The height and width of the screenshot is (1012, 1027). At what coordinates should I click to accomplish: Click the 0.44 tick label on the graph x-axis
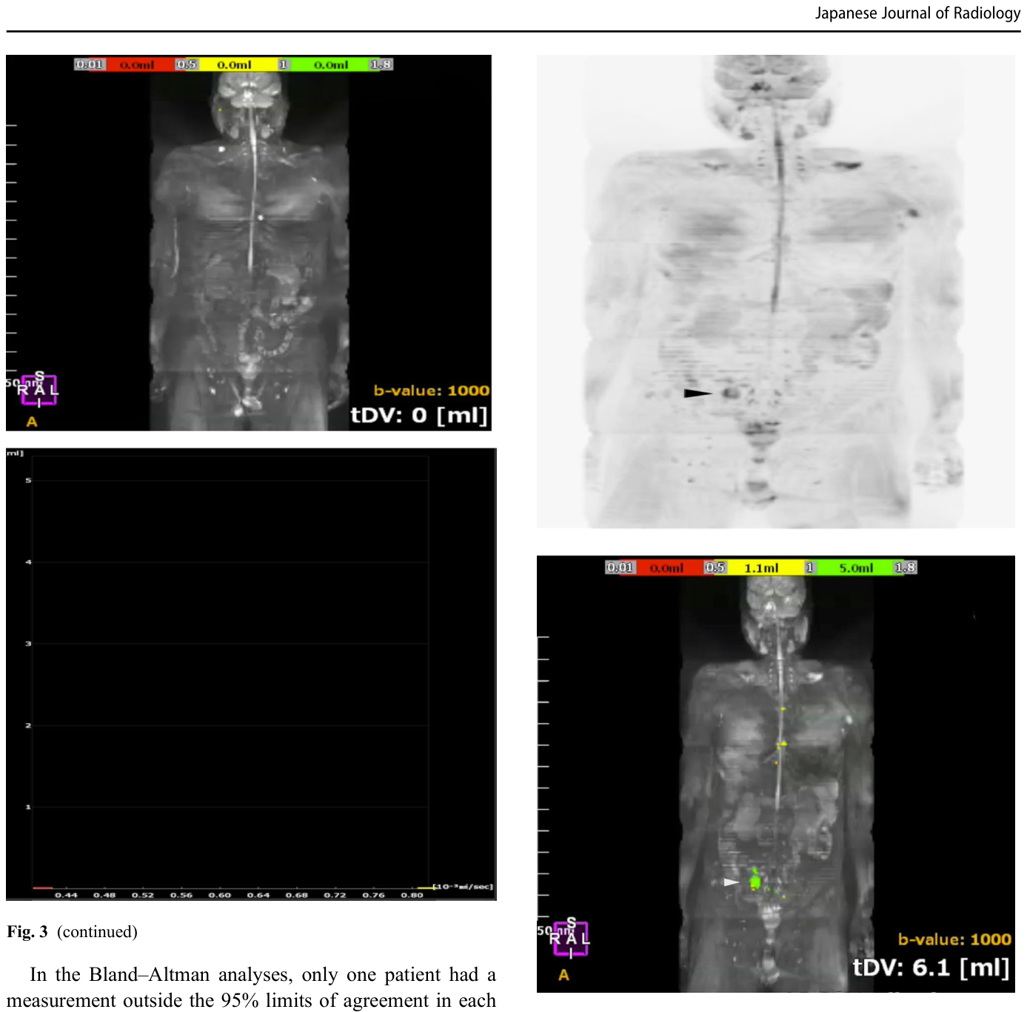(66, 895)
